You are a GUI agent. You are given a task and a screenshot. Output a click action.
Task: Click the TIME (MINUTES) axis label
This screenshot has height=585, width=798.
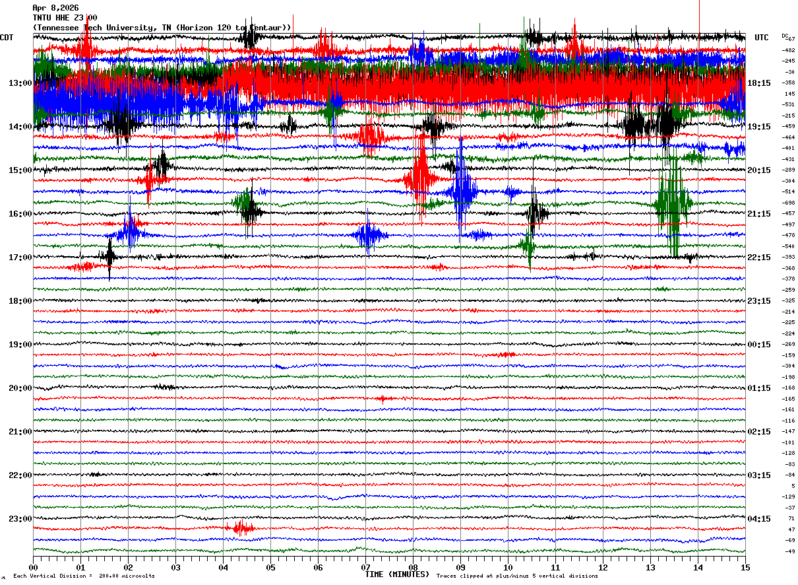click(397, 574)
